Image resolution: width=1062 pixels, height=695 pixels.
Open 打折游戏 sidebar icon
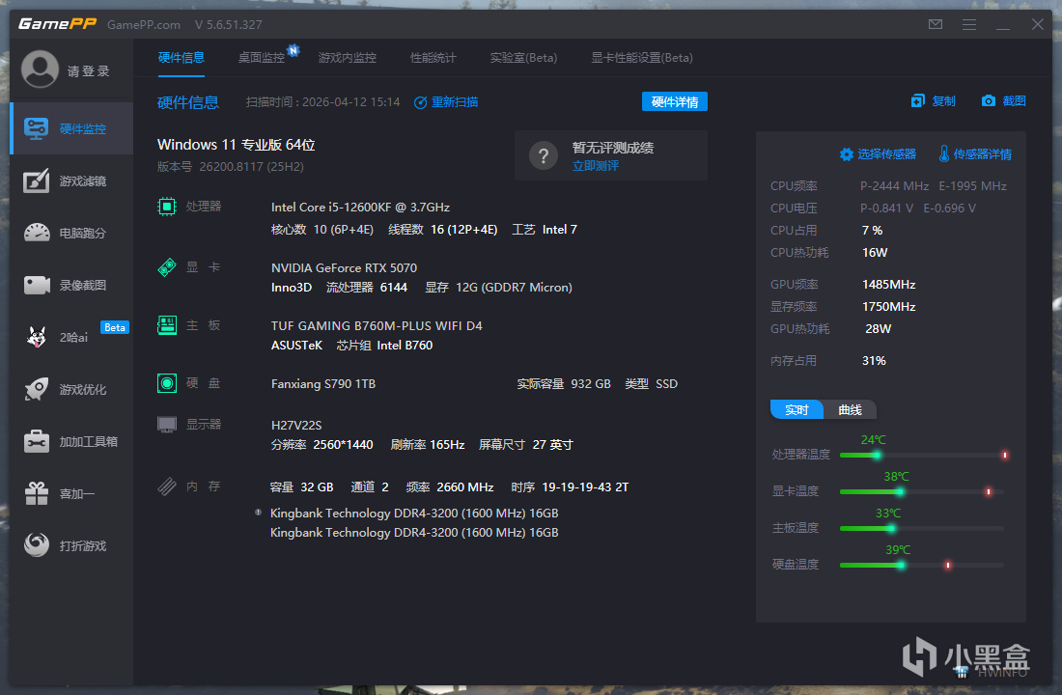pos(37,544)
